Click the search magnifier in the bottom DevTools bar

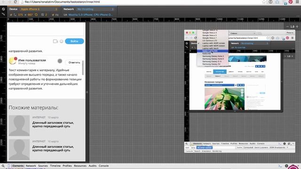click(3, 166)
